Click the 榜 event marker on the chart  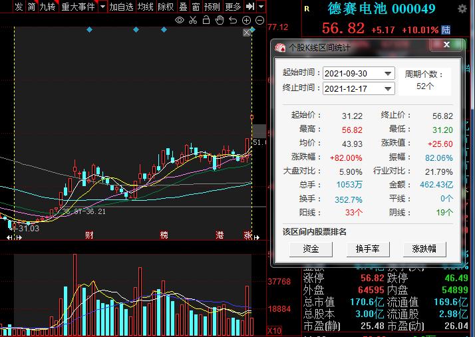164,235
